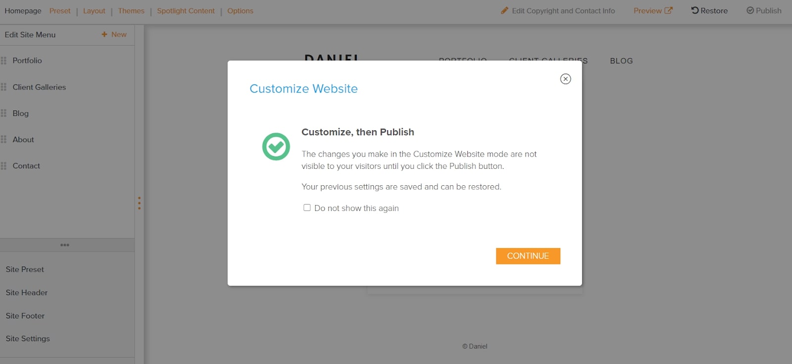Open the Site Preset section
This screenshot has height=364, width=792.
coord(25,269)
